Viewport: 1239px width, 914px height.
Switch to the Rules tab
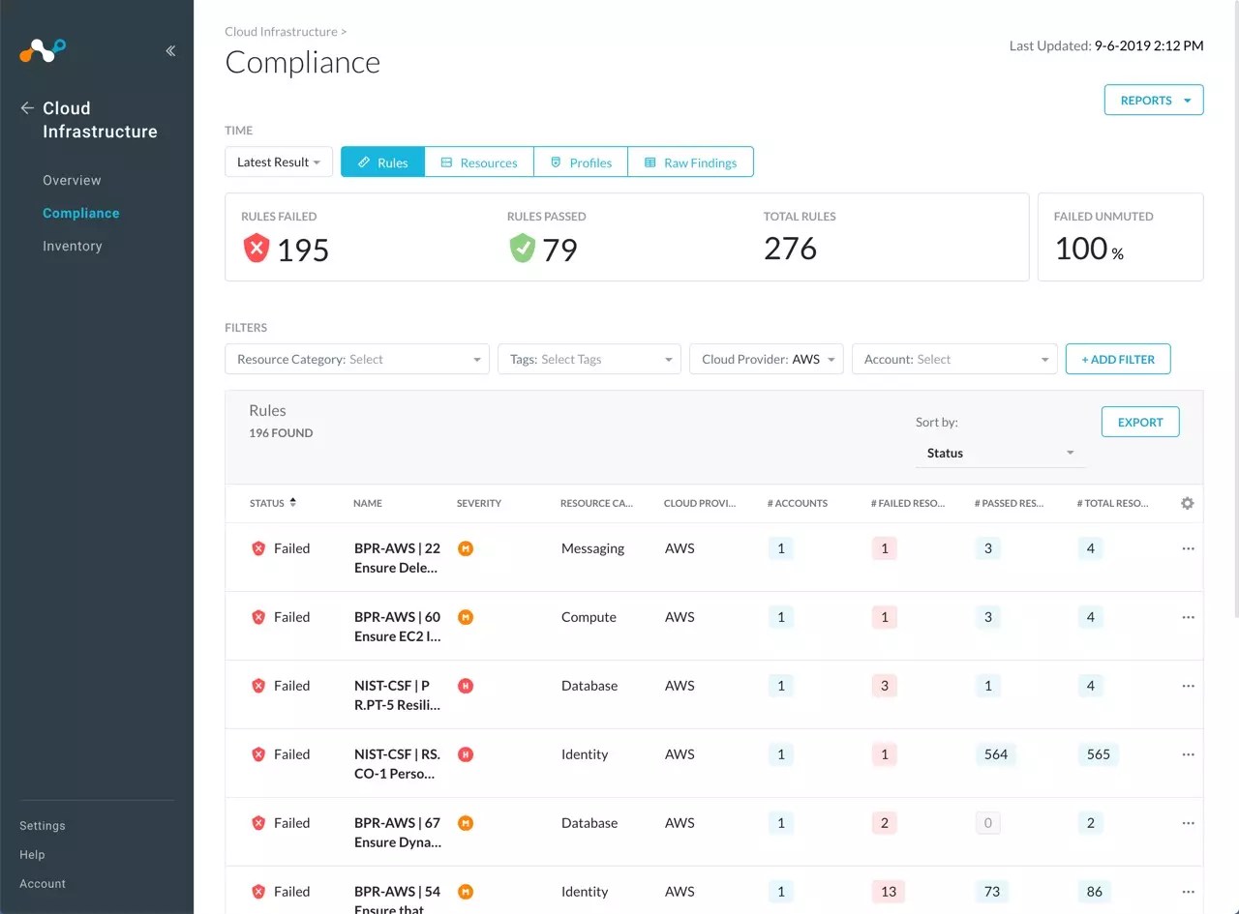click(382, 162)
